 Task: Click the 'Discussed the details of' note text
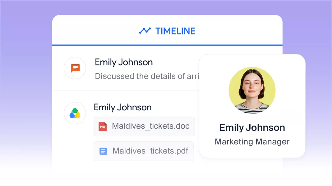tap(147, 76)
